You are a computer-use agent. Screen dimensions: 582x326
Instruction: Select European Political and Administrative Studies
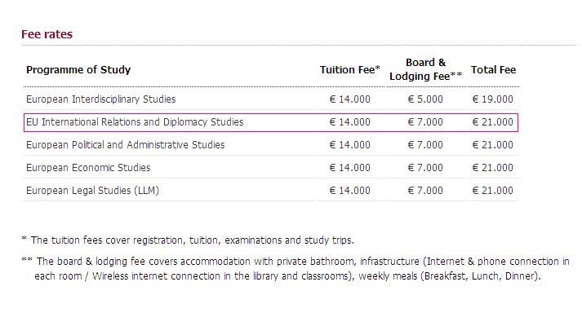[x=125, y=145]
